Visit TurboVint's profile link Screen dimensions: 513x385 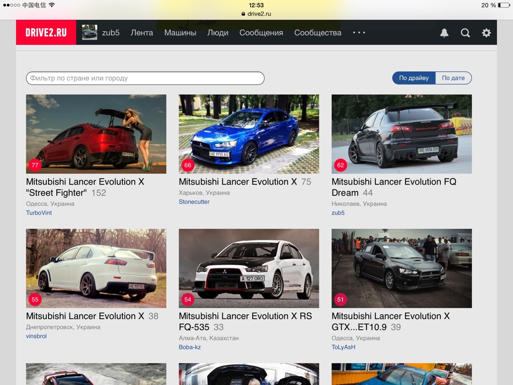39,213
